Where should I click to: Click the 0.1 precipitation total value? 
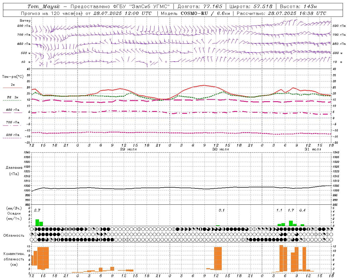point(221,210)
